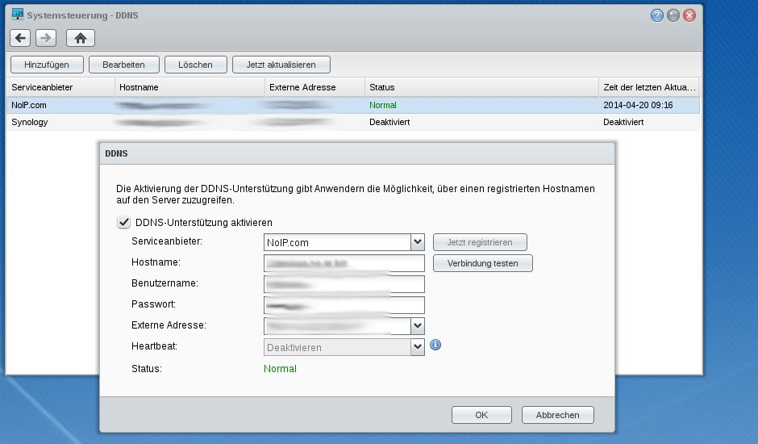Open the Serviceanbieter dropdown arrow
Screen dimensions: 758x444
click(x=418, y=242)
